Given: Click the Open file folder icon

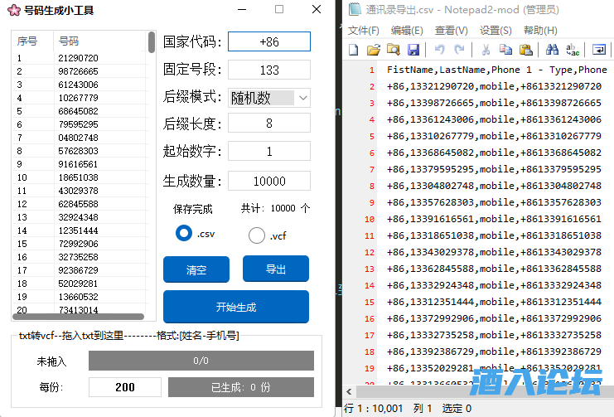Looking at the screenshot, I should point(373,50).
